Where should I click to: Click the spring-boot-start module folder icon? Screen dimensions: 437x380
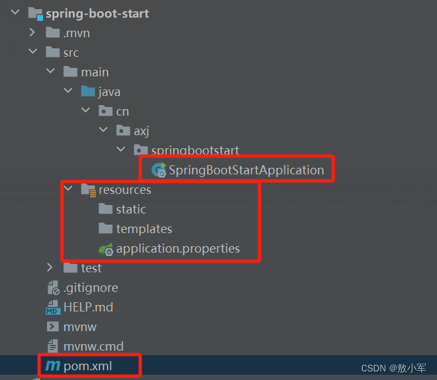point(36,14)
